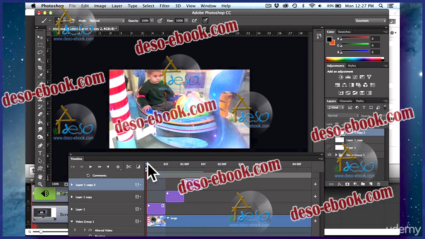
Task: Click the scissors split-at-playhead icon
Action: (x=129, y=167)
